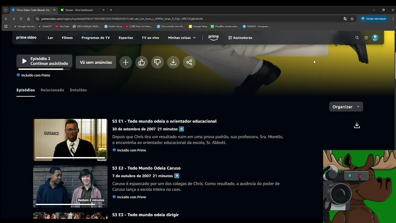
Task: Open Prime Video search magnifier
Action: (x=357, y=38)
